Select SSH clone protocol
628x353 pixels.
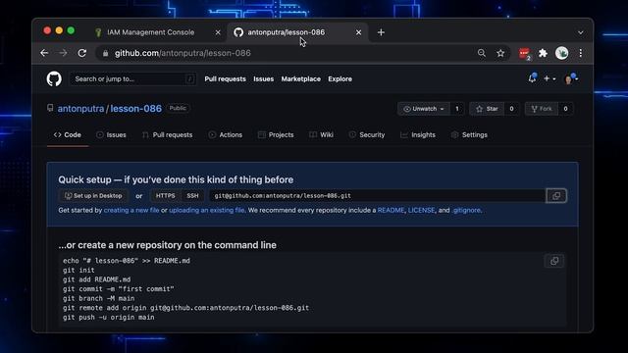click(x=192, y=196)
